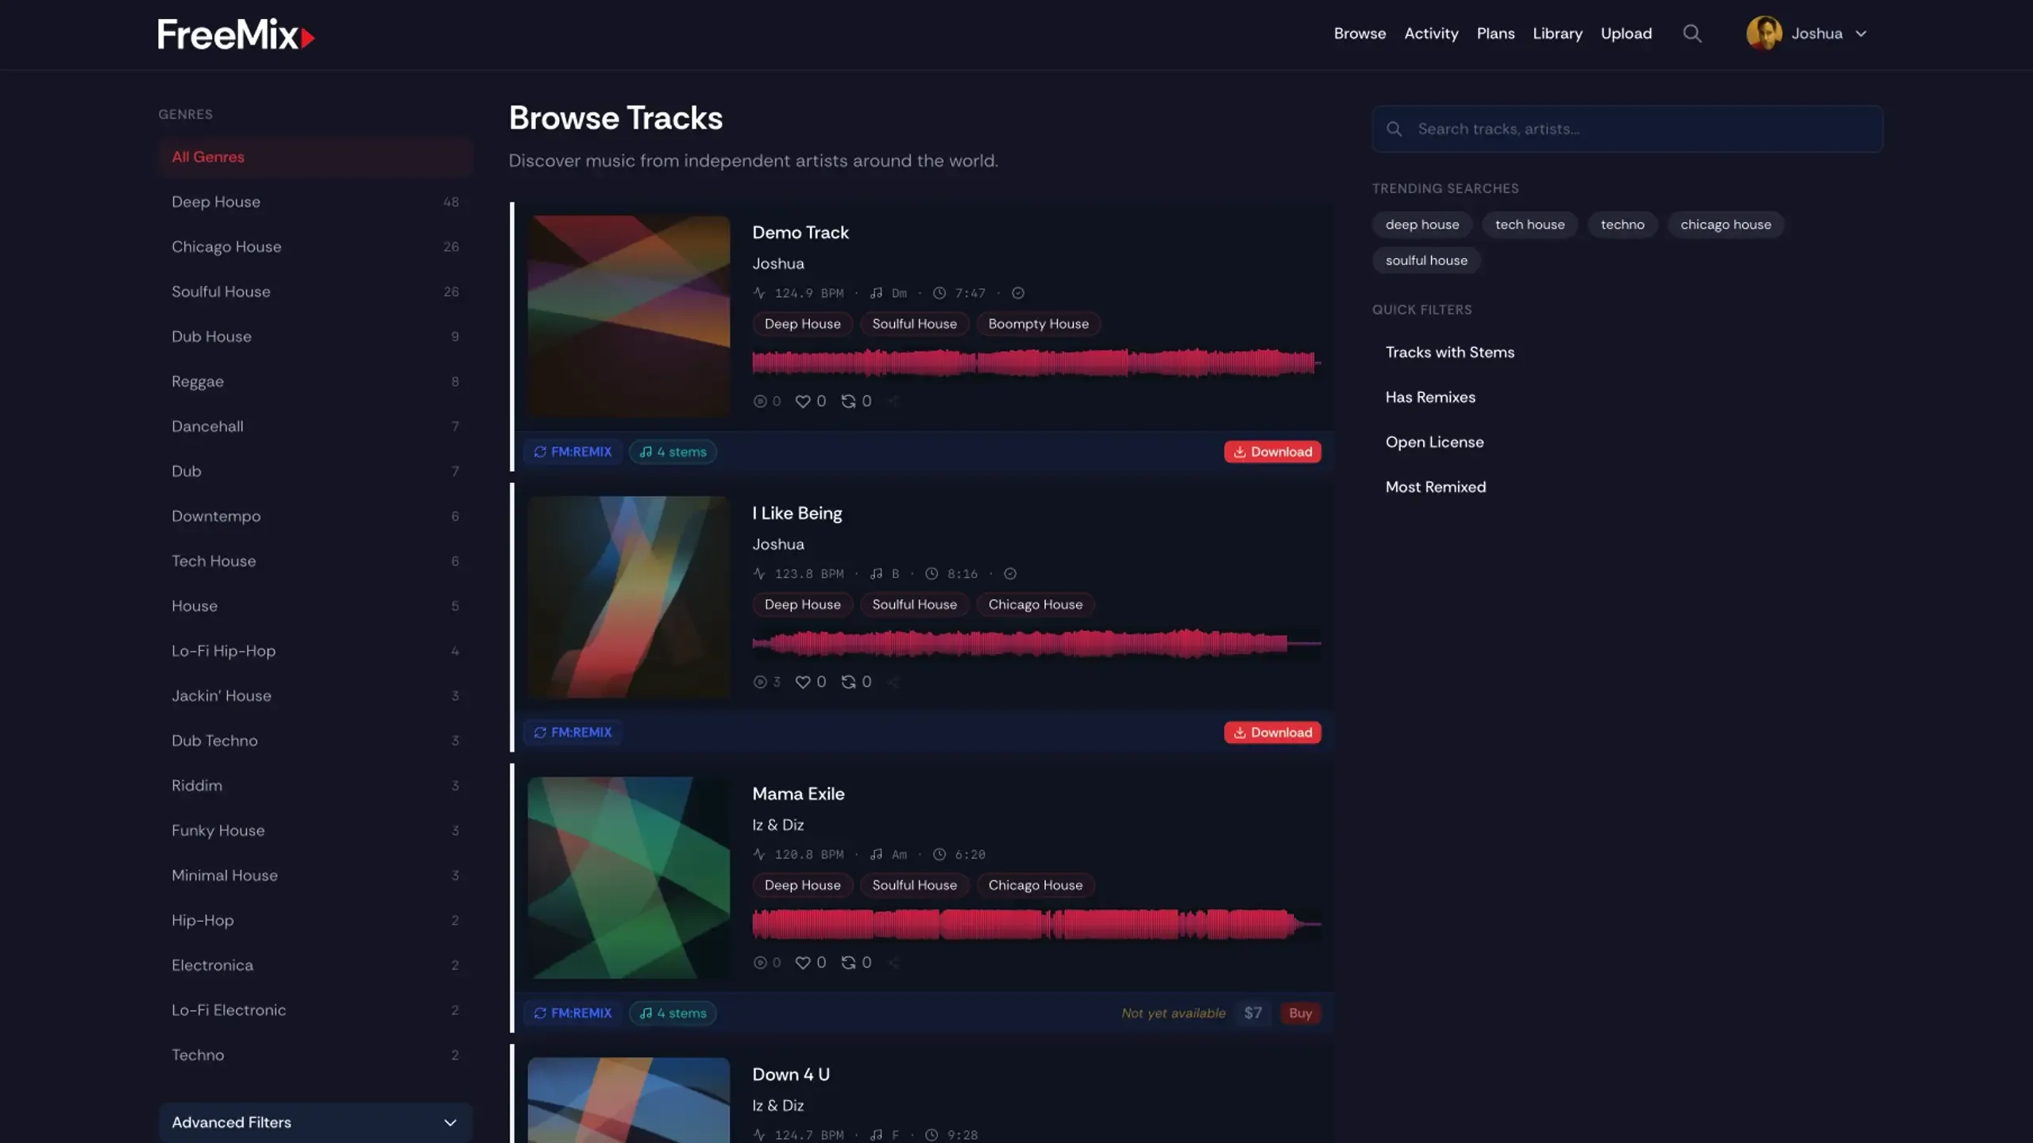Toggle Has Remixes quick filter
Screen dimensions: 2033x1143
coord(1429,397)
